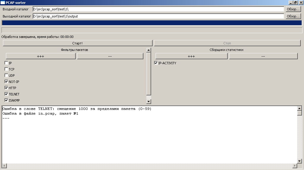Click the Фильтры пакетов heading
The image size is (304, 170).
(75, 50)
